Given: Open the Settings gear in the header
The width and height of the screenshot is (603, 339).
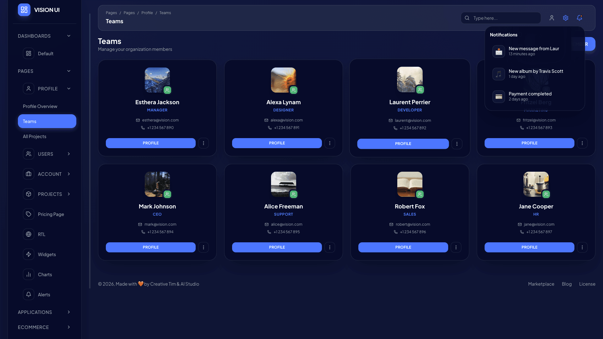Looking at the screenshot, I should (566, 18).
